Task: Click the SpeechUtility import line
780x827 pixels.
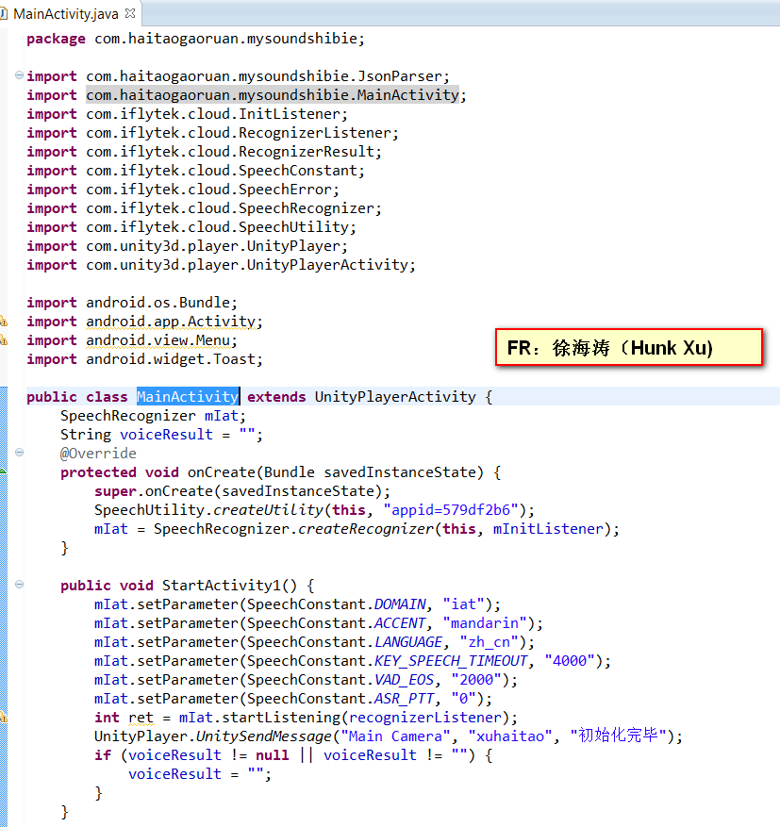Action: coord(191,227)
